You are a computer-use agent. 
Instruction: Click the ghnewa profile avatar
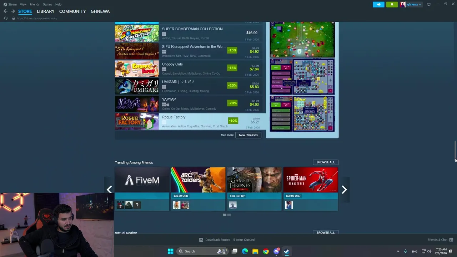(403, 4)
